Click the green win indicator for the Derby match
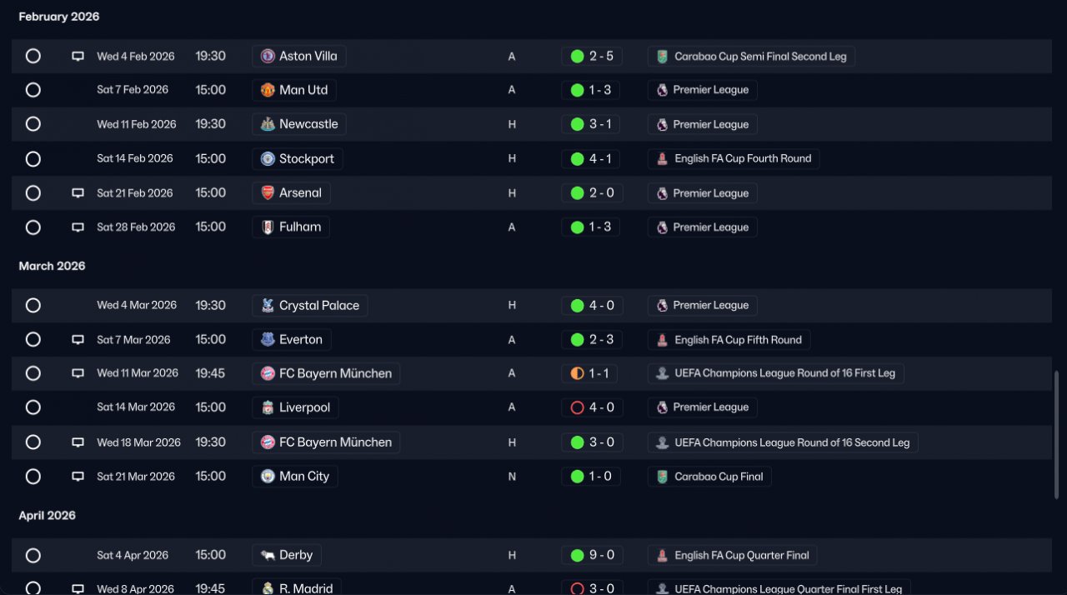The image size is (1067, 595). click(577, 555)
